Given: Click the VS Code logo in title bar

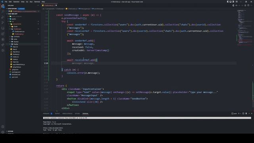Looking at the screenshot, I should 2,2.
